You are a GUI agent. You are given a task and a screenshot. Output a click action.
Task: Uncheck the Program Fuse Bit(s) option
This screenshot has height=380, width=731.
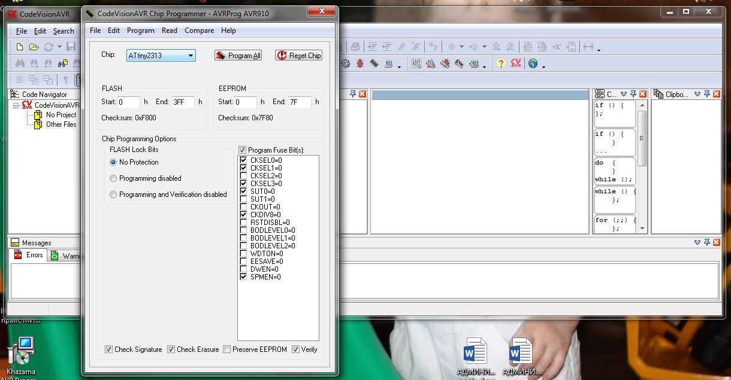point(242,150)
